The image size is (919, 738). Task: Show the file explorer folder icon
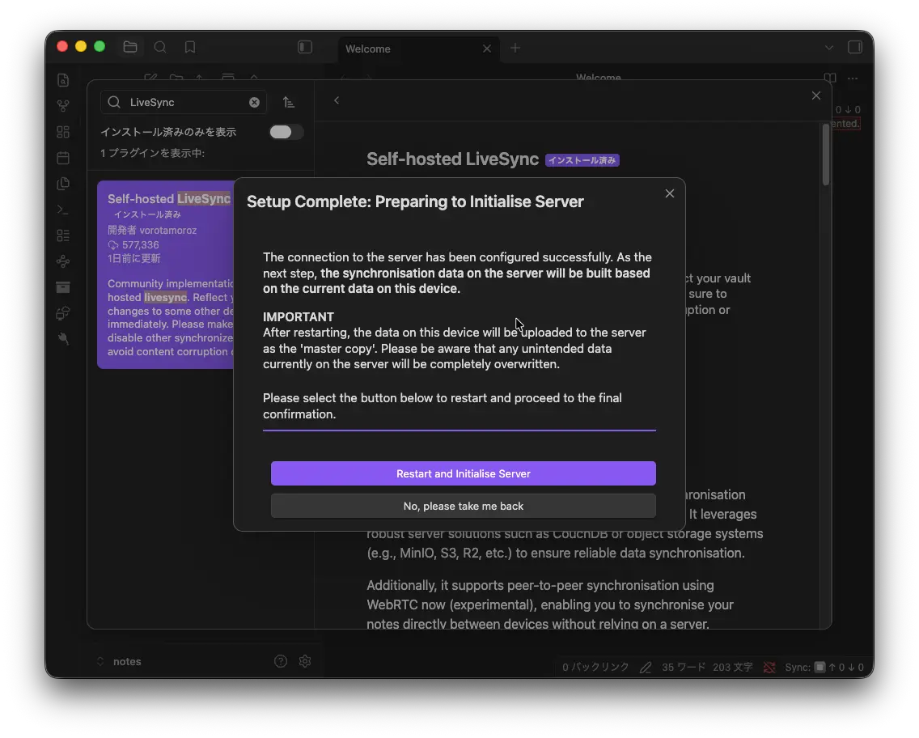[130, 47]
